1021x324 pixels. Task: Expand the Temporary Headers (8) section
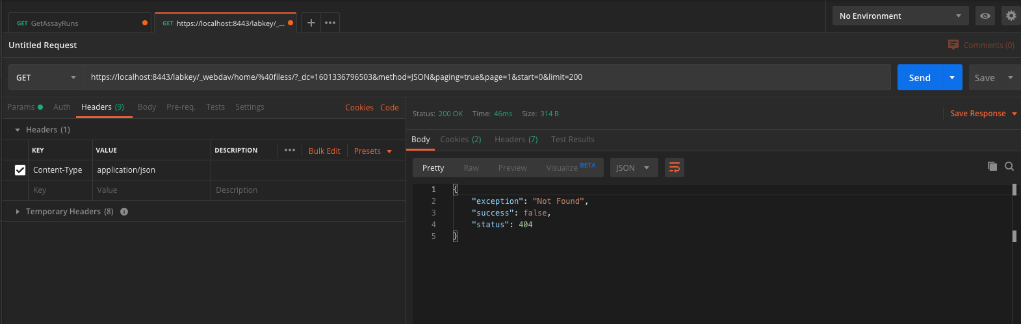click(18, 212)
